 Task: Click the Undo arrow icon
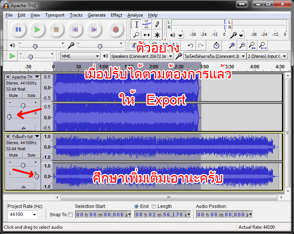190,45
